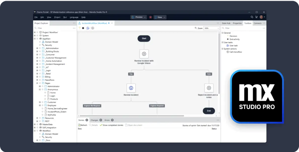This screenshot has width=299, height=152.
Task: Switch to the Properties tab
Action: click(x=237, y=23)
